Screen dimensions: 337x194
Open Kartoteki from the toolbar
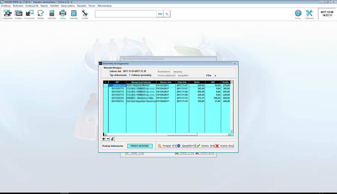pos(18,14)
